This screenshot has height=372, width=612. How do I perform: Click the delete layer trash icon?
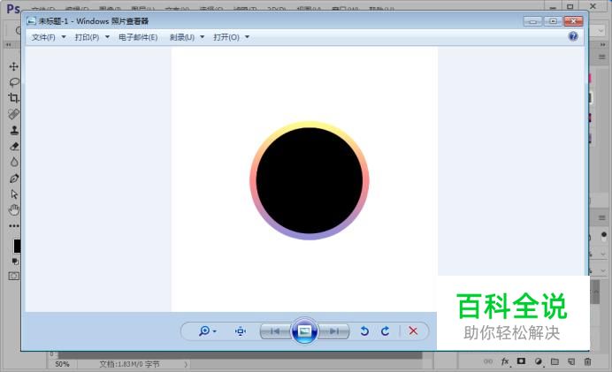tap(587, 361)
